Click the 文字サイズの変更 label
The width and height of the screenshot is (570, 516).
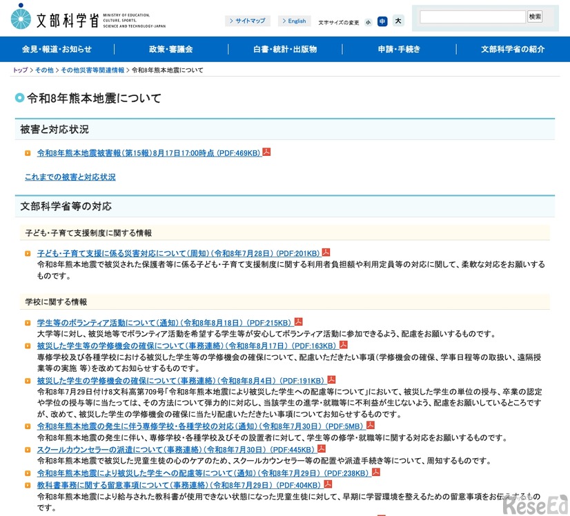338,23
